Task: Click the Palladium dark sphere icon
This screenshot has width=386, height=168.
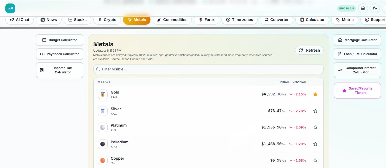Action: (x=103, y=144)
